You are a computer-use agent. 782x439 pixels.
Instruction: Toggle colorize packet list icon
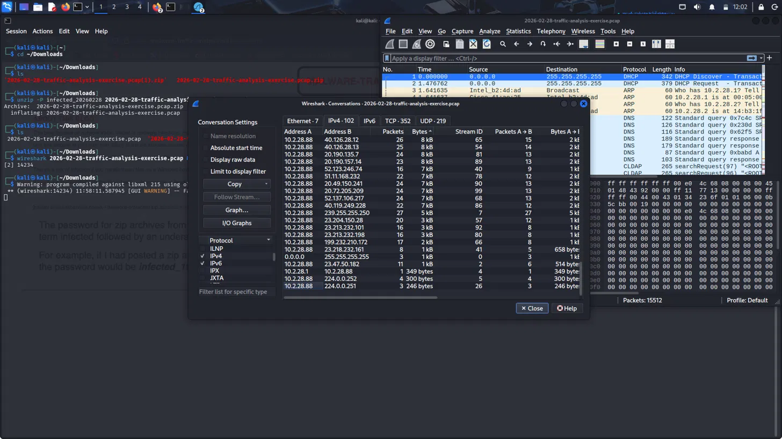(600, 44)
